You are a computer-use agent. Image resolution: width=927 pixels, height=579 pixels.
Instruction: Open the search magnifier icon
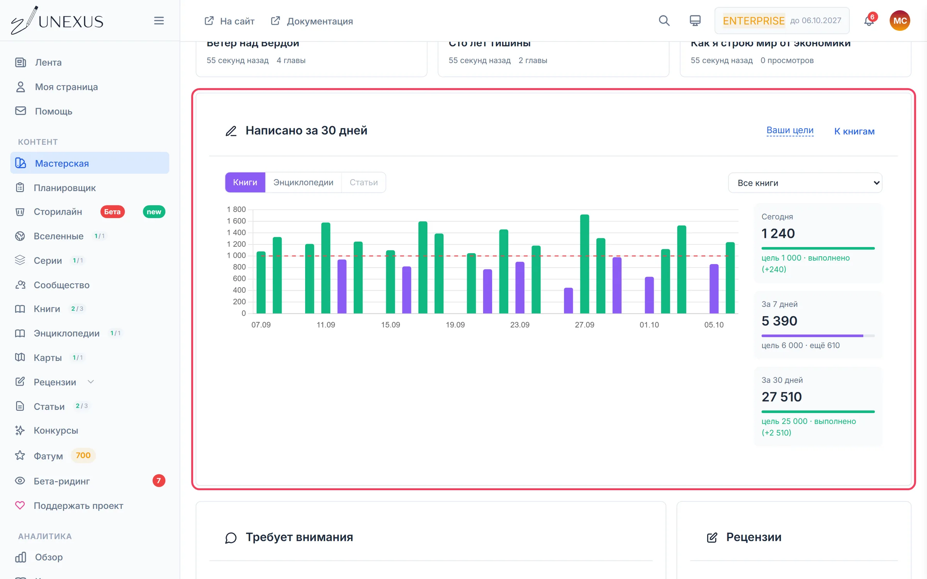(x=664, y=20)
